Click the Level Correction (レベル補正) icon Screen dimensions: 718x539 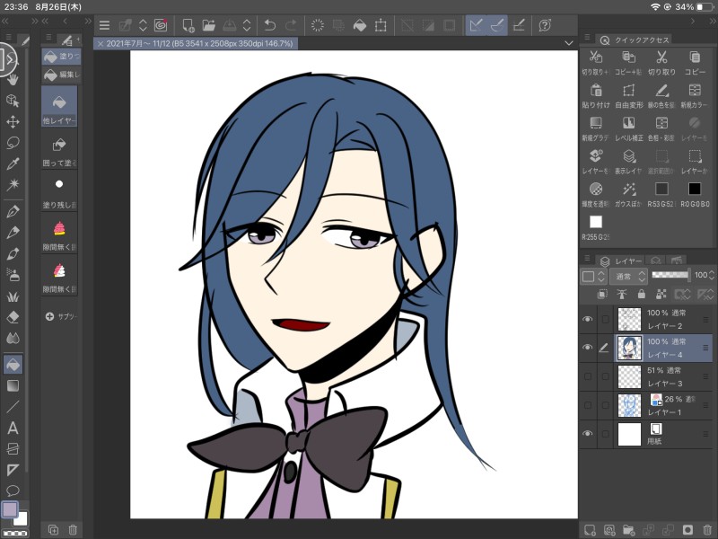[x=629, y=123]
